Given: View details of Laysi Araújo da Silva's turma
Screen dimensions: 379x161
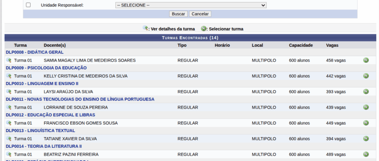Looking at the screenshot, I should pos(8,92).
